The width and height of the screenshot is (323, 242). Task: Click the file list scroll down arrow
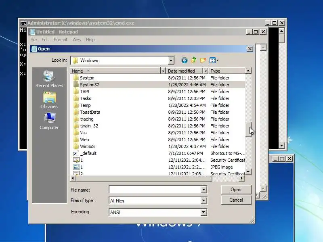248,172
